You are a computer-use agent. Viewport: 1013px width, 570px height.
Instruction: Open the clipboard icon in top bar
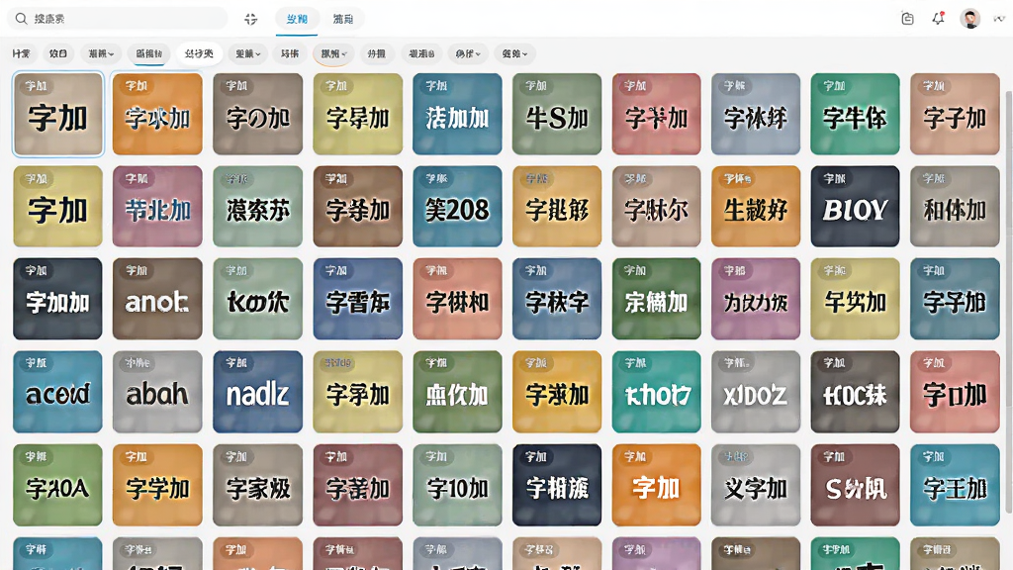[x=907, y=19]
